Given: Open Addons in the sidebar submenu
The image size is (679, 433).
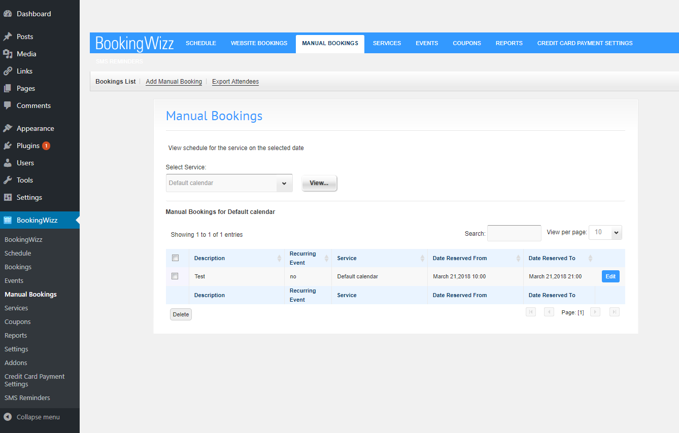Looking at the screenshot, I should coord(16,363).
